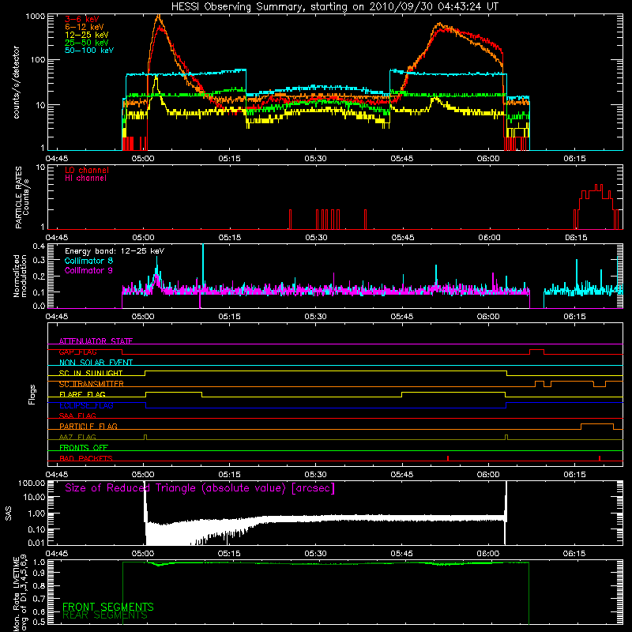This screenshot has width=632, height=632.
Task: Click 05:45 time label under Flags panel
Action: (402, 475)
